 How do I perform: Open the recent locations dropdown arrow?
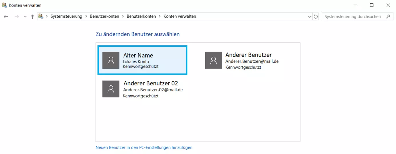click(x=25, y=17)
